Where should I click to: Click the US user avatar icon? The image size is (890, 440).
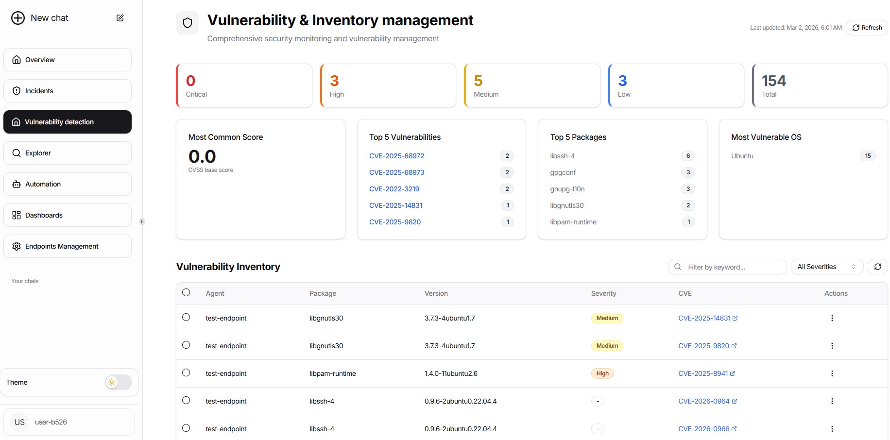tap(19, 422)
